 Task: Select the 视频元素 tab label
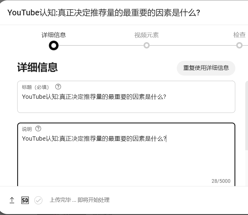point(147,35)
